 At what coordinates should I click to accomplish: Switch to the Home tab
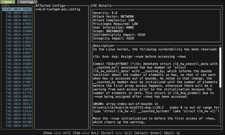8,2
